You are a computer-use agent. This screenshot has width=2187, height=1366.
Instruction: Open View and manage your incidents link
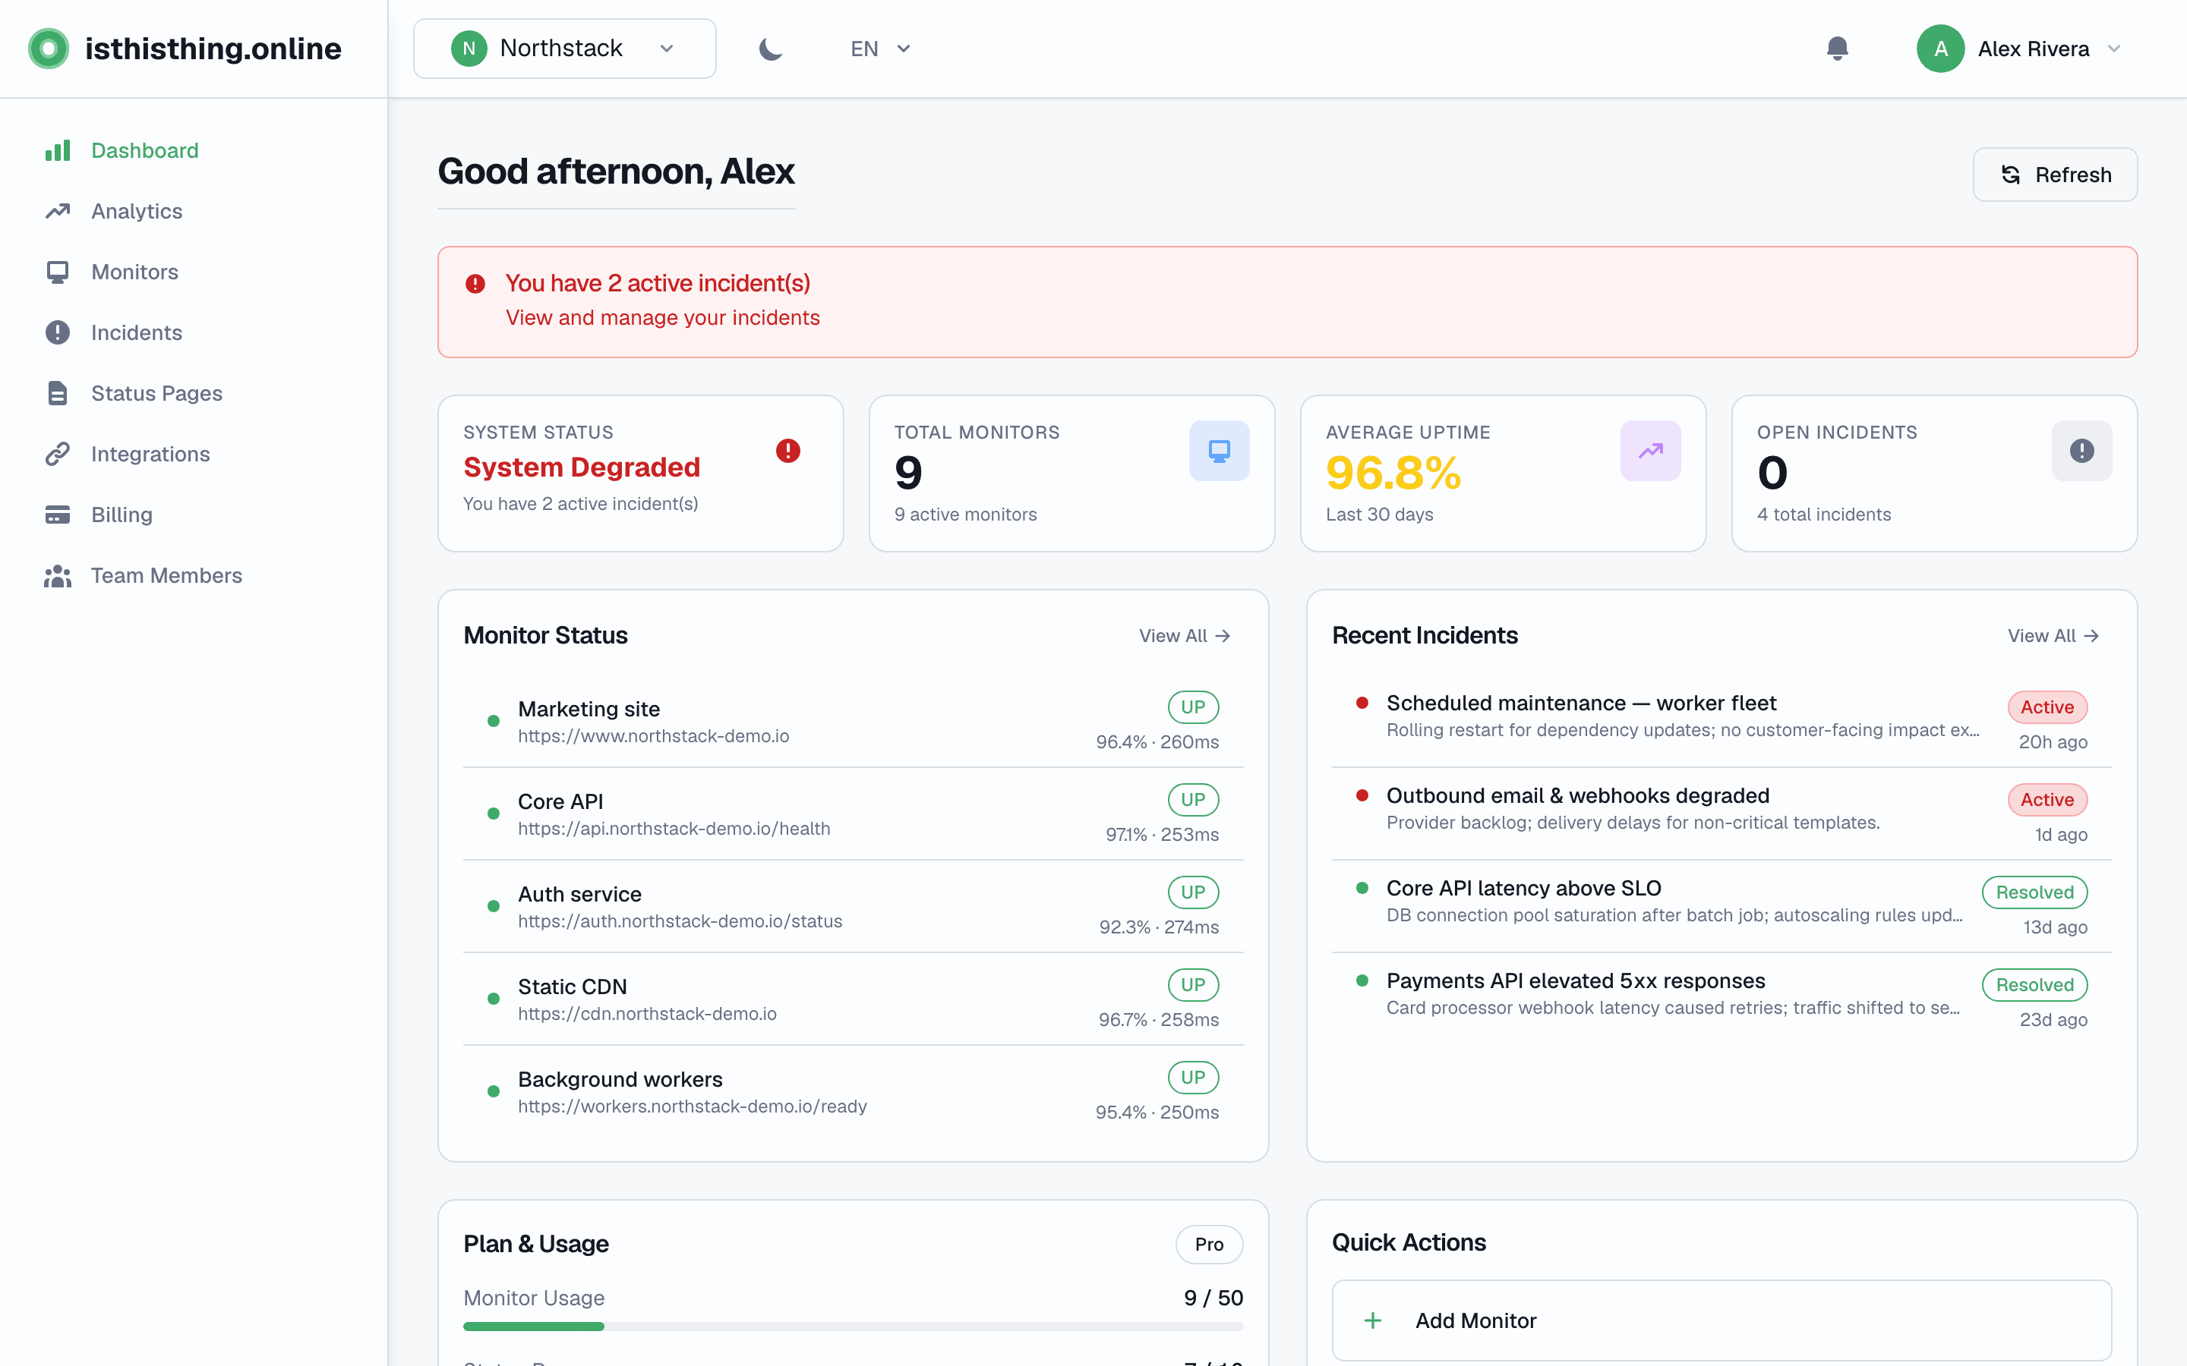[x=662, y=318]
